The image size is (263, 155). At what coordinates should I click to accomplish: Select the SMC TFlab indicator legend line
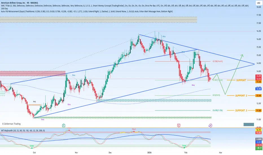point(125,6)
